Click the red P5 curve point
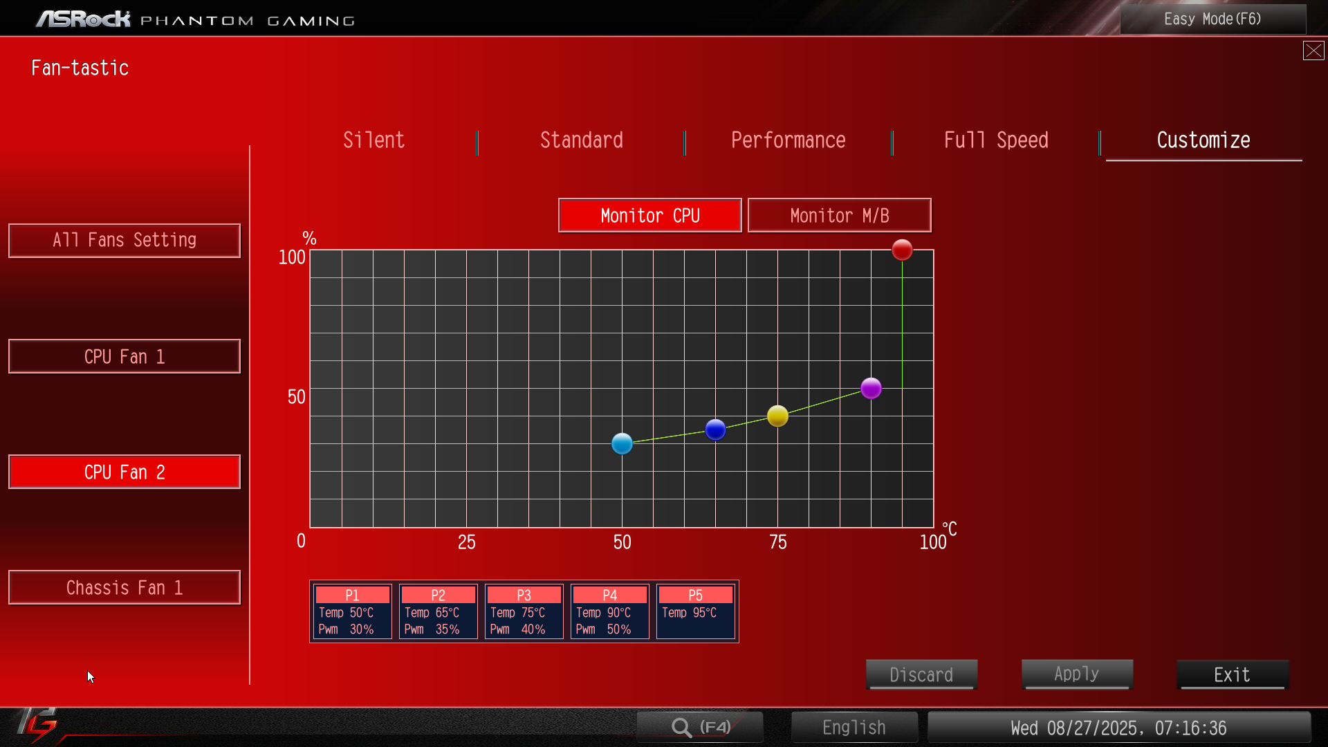Viewport: 1328px width, 747px height. point(902,250)
